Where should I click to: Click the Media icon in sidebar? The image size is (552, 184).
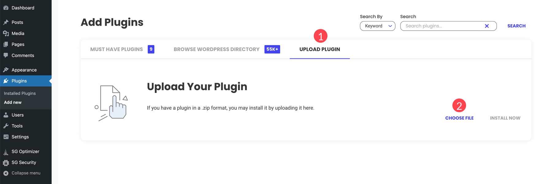tap(6, 33)
